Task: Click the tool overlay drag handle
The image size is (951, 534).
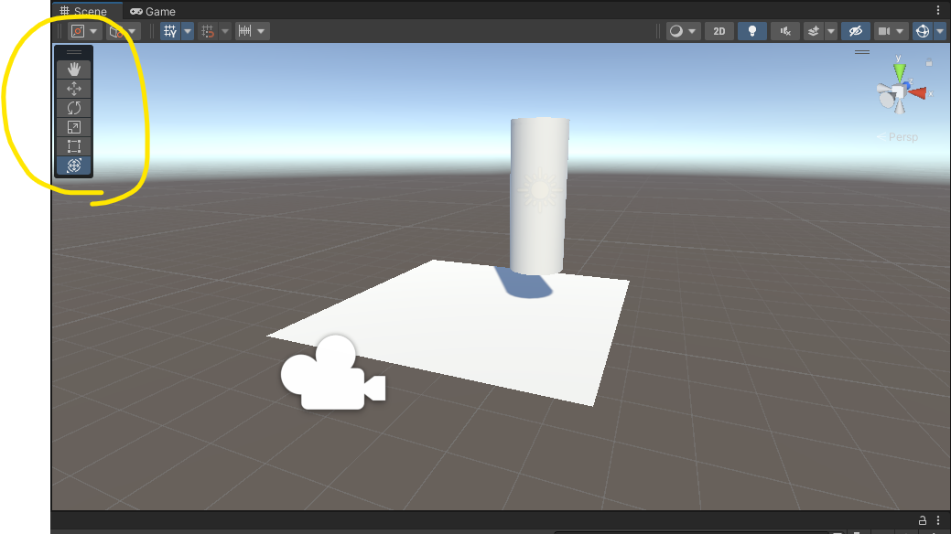Action: 74,52
